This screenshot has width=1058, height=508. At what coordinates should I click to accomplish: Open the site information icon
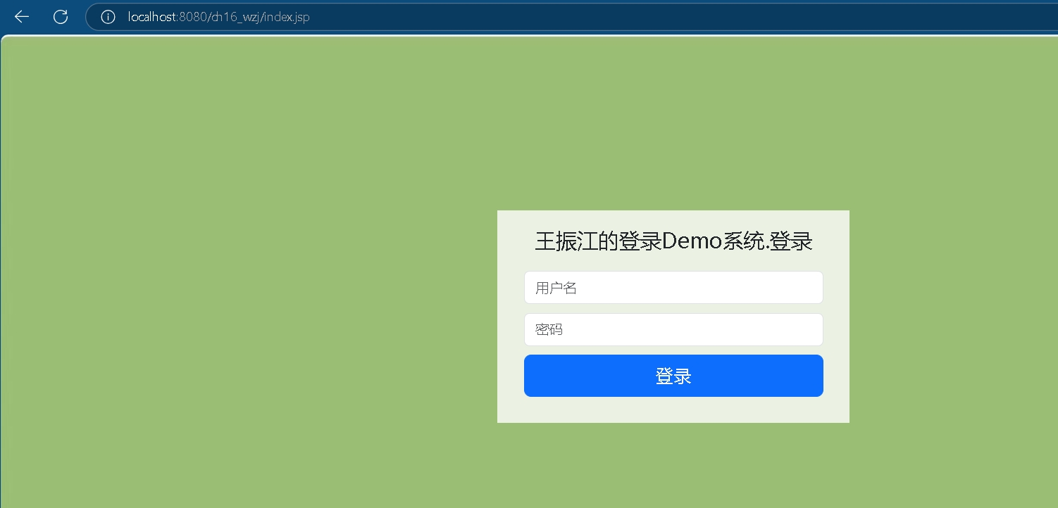pyautogui.click(x=108, y=17)
